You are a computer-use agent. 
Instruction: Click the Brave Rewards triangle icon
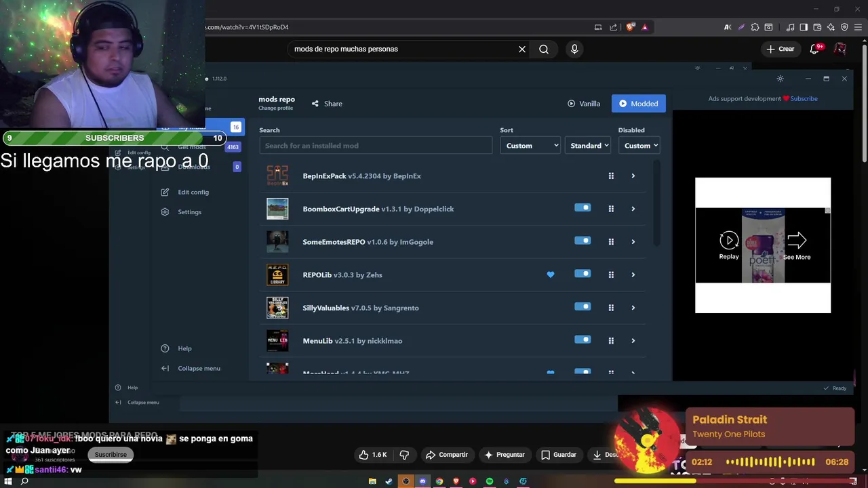[645, 27]
